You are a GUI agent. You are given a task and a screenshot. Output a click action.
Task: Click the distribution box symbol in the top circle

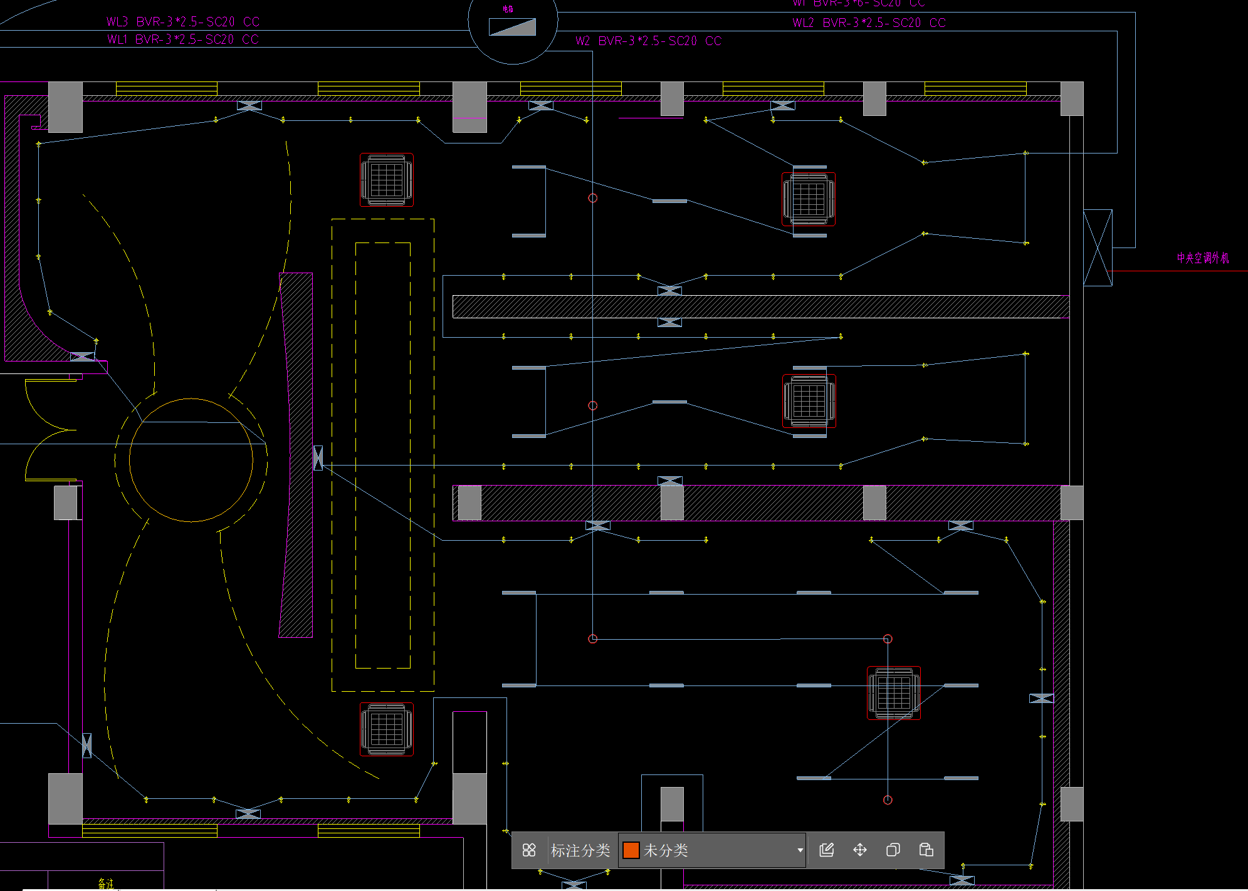512,27
